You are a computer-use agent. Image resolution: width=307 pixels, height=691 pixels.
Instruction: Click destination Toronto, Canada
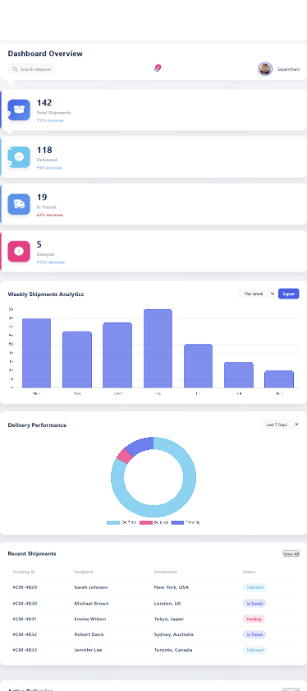coord(172,650)
